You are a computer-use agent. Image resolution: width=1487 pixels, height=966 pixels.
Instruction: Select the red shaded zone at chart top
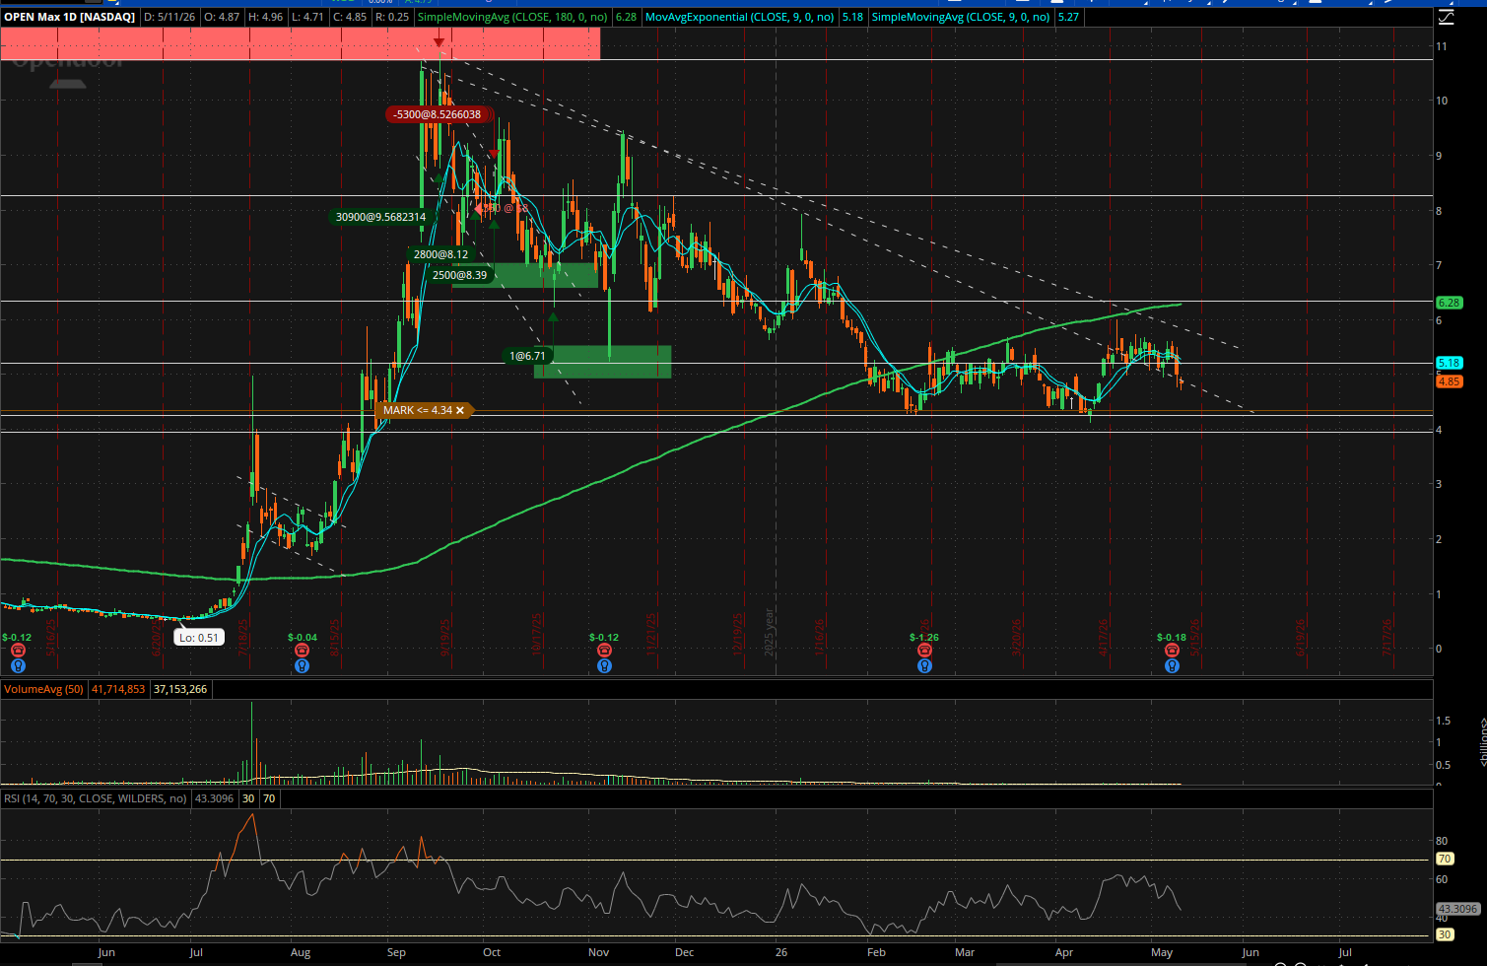pos(300,43)
